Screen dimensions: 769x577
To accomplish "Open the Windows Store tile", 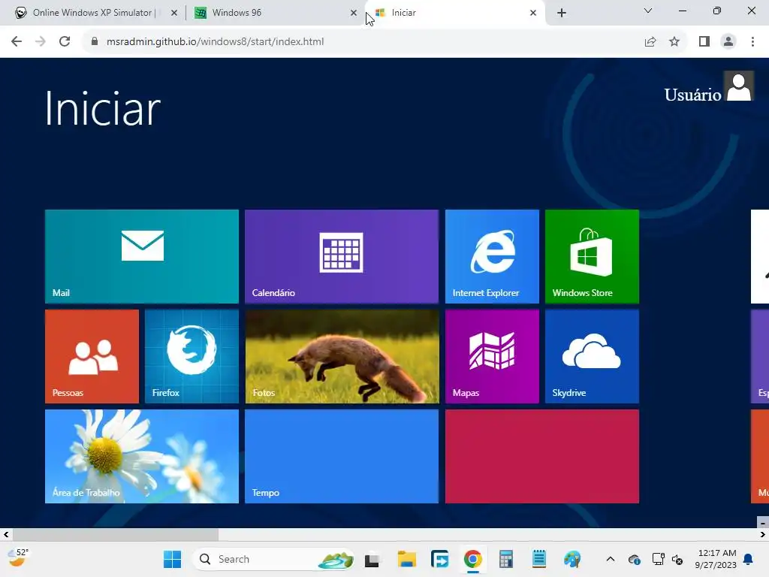I will pyautogui.click(x=592, y=256).
